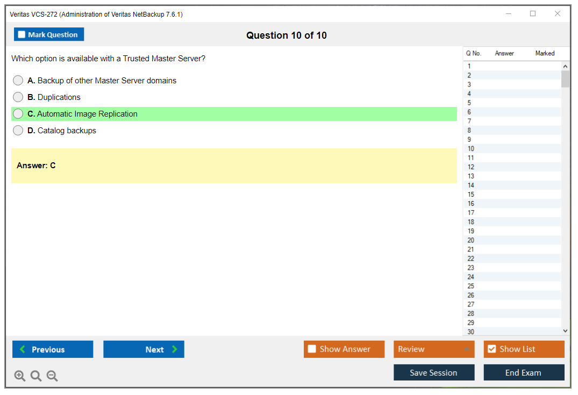The image size is (578, 395).
Task: Click the zoom out magnifier icon
Action: pos(52,376)
